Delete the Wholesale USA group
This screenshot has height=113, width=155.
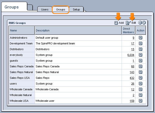tap(140, 101)
